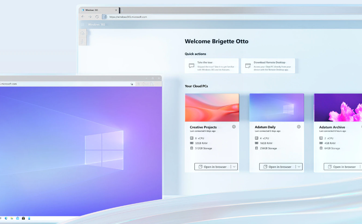Image resolution: width=362 pixels, height=224 pixels.
Task: Click the remote desktop icon on Download card
Action: pos(248,66)
